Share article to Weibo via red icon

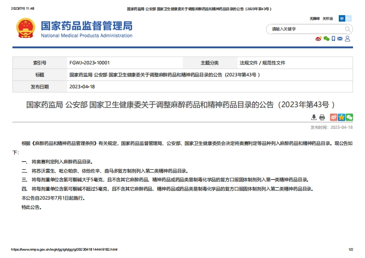[333, 117]
